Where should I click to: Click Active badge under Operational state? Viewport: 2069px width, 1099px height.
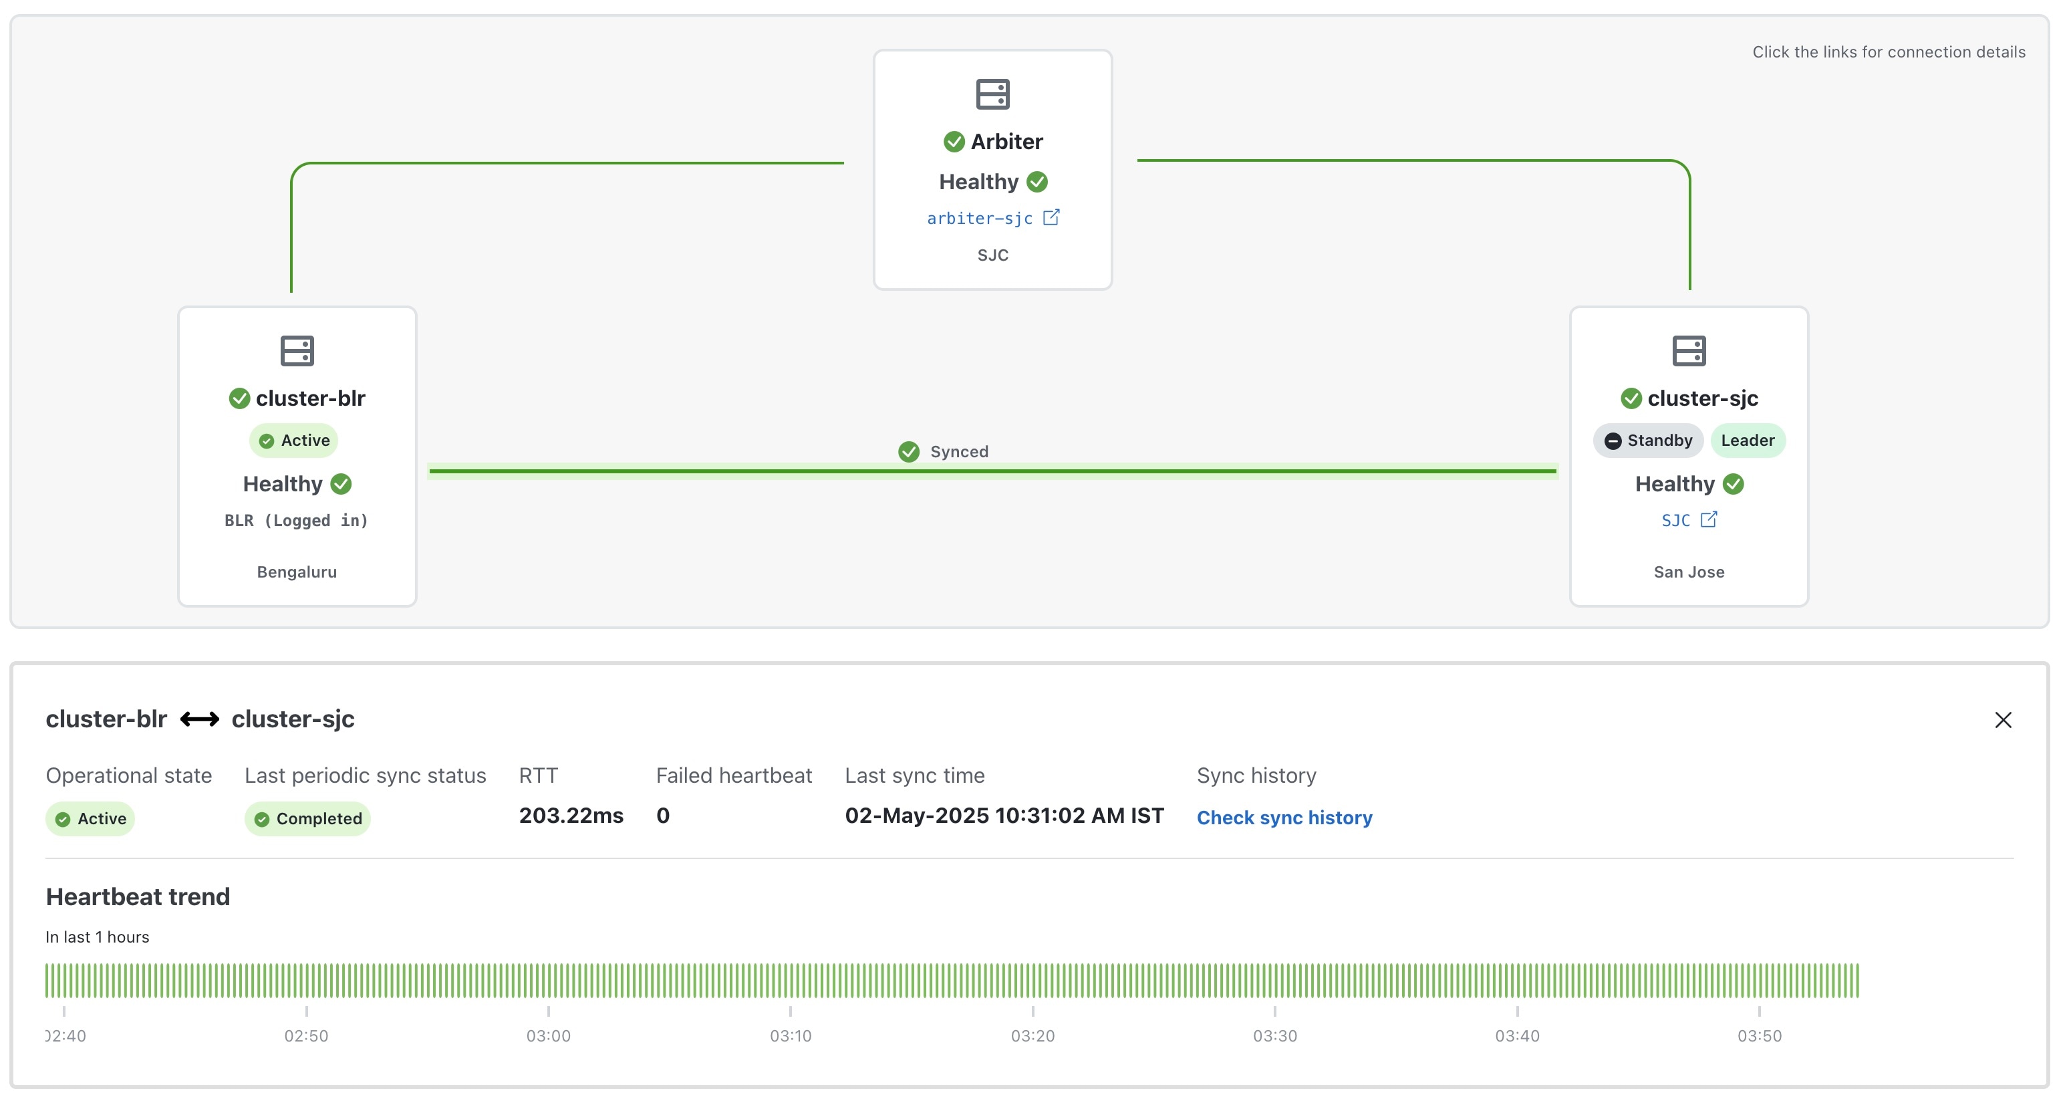(x=90, y=820)
